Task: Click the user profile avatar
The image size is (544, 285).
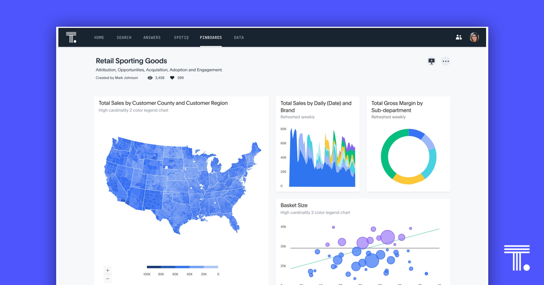Action: pyautogui.click(x=474, y=37)
